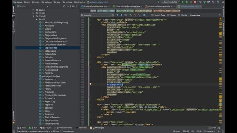Screen dimensions: 237x133
Task: Toggle the Project side tool button
Action: point(14,11)
